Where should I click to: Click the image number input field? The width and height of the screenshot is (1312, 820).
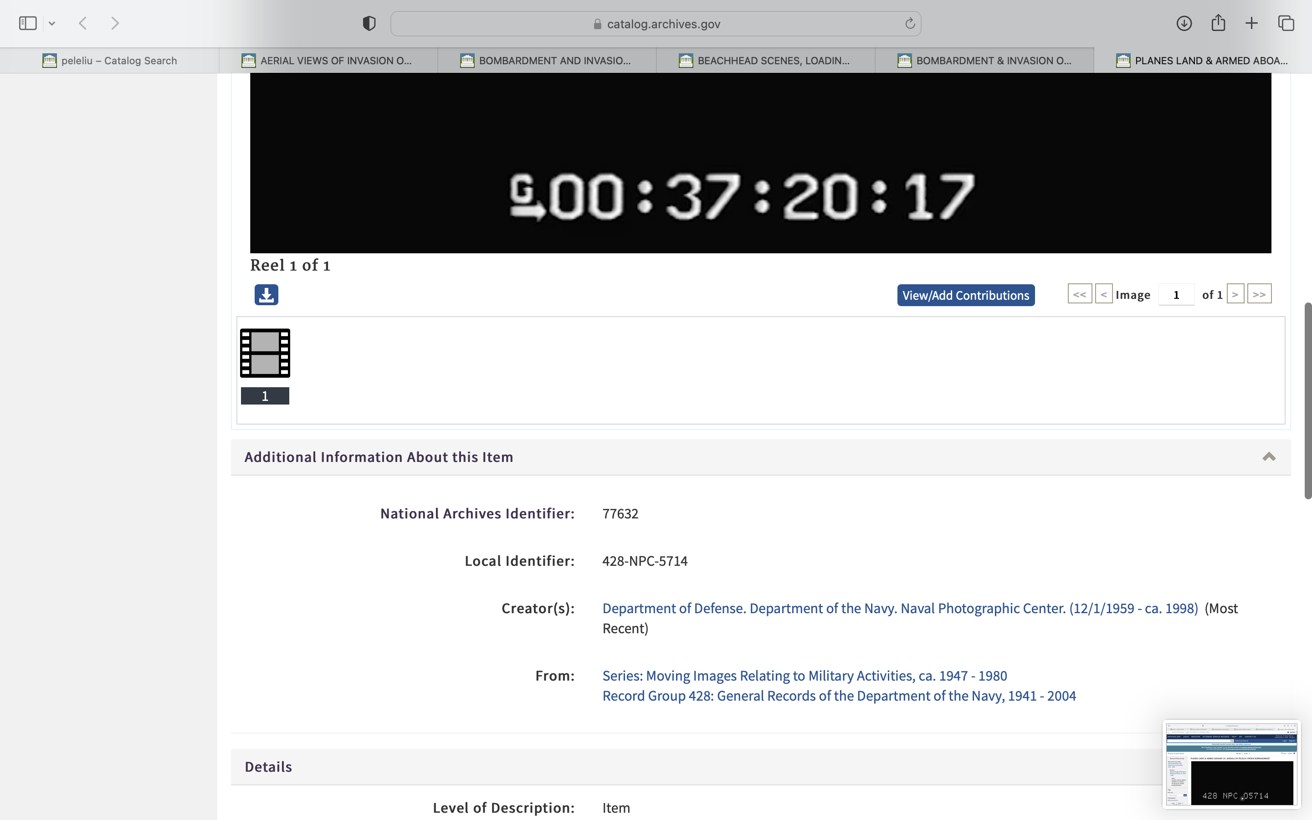pos(1176,295)
